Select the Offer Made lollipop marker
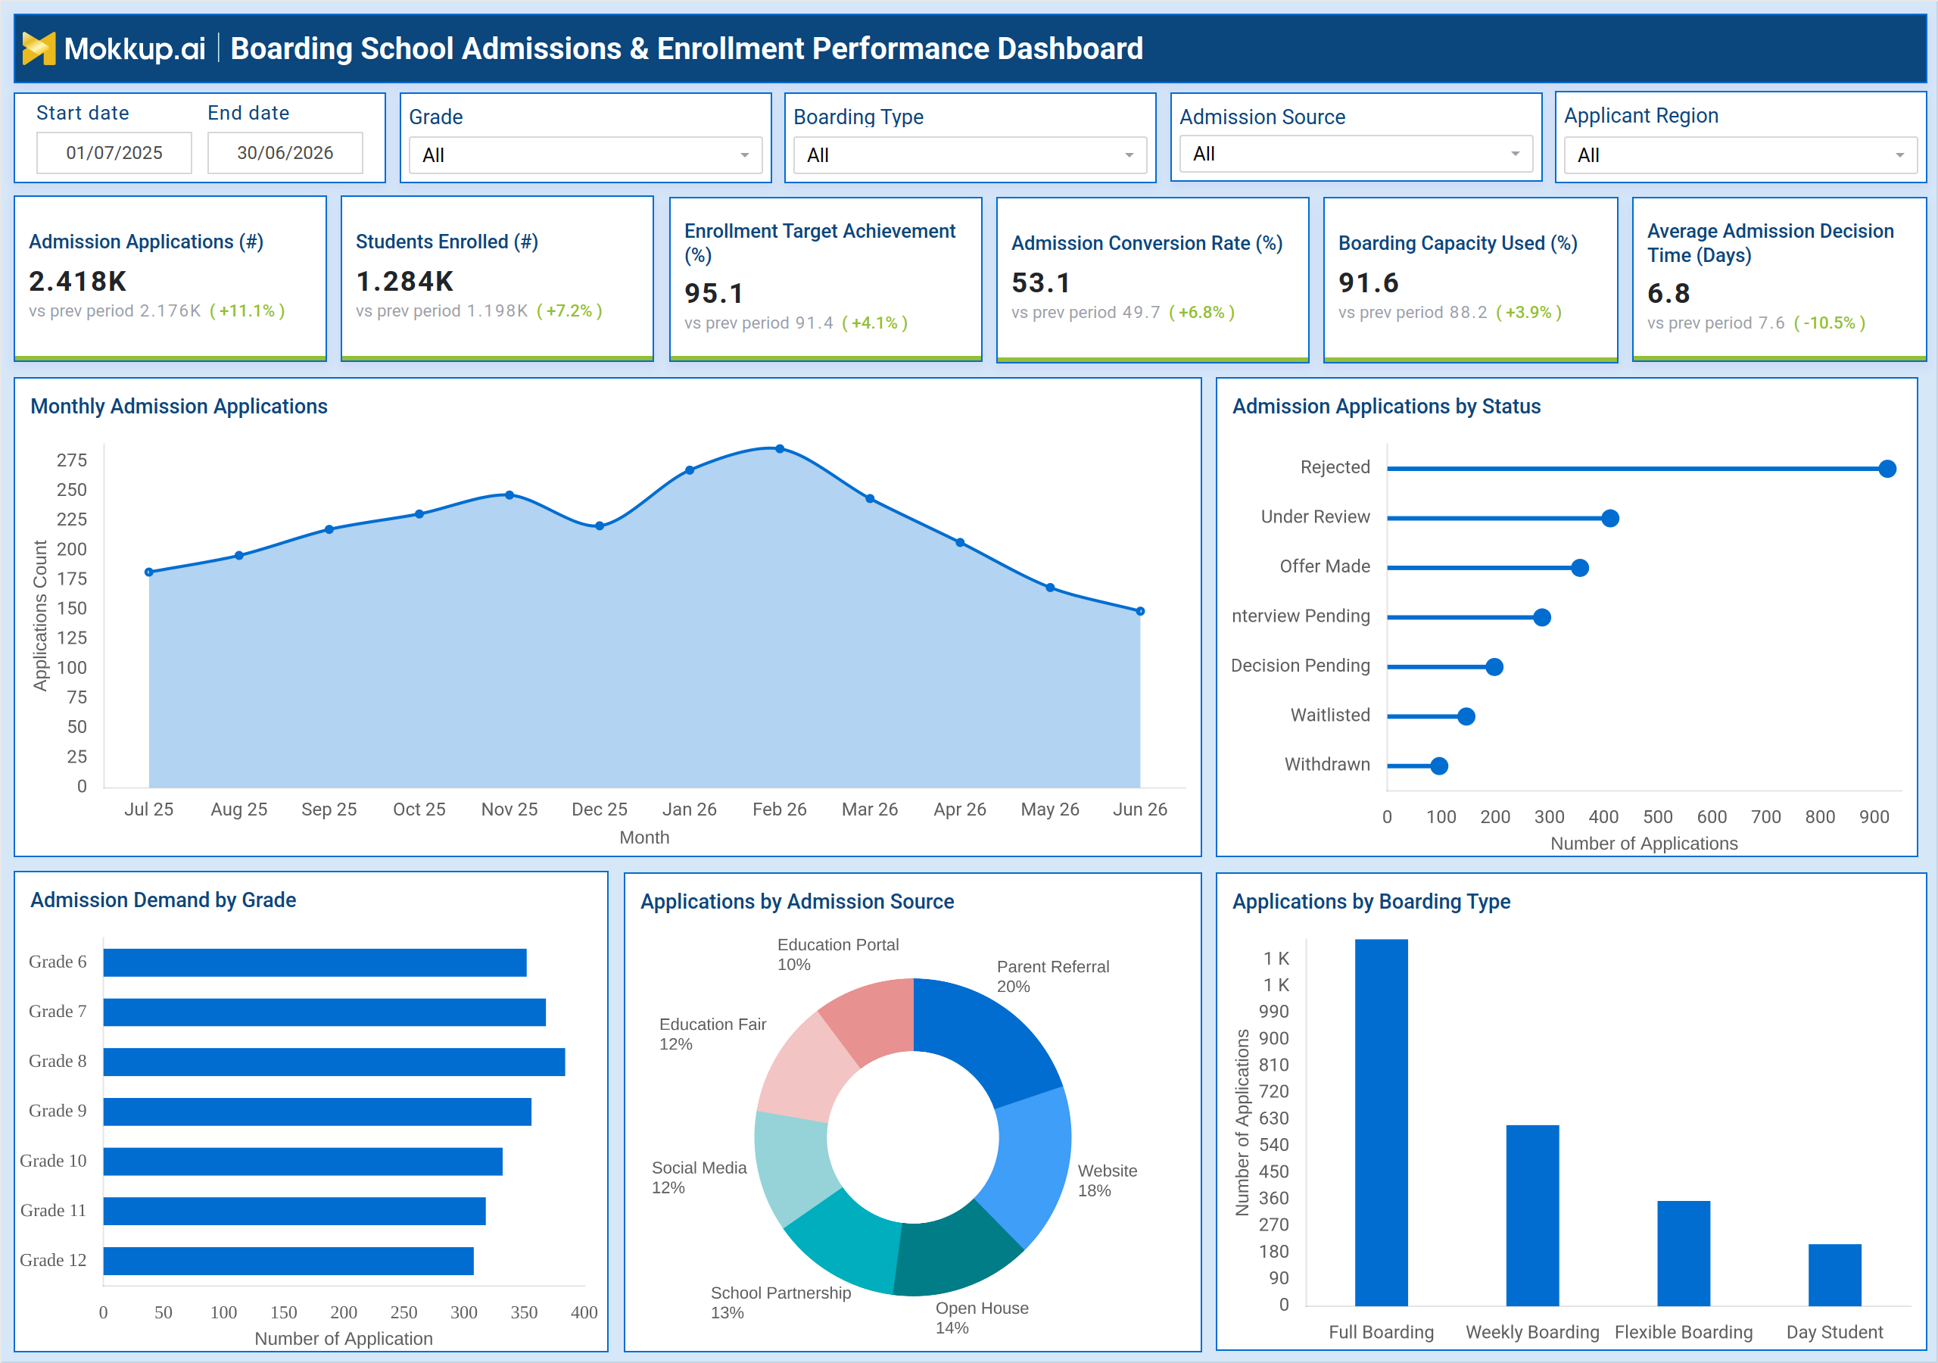 [x=1580, y=567]
